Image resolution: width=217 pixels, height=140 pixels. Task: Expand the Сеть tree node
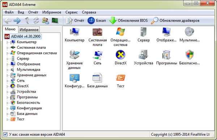[x=8, y=81]
